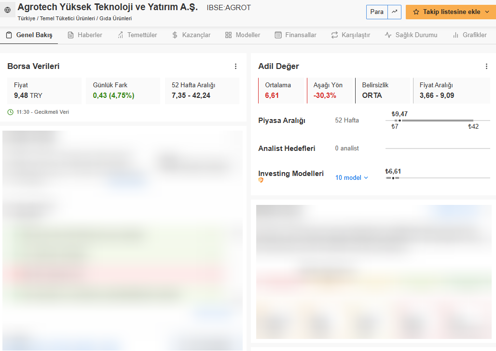Click the Analist Hedefleri empty range bar

pyautogui.click(x=438, y=148)
